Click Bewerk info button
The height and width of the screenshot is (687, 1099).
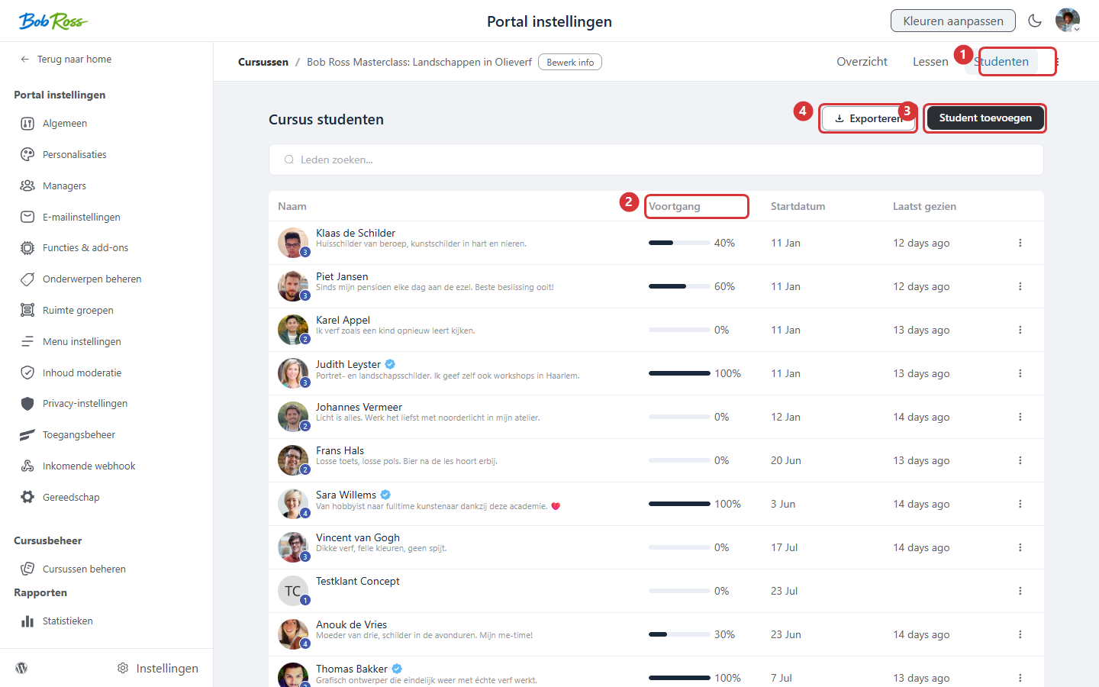click(570, 62)
